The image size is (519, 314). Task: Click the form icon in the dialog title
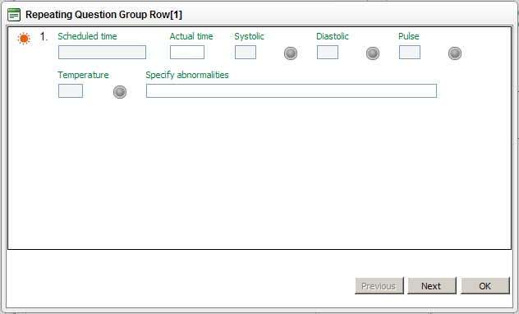14,15
